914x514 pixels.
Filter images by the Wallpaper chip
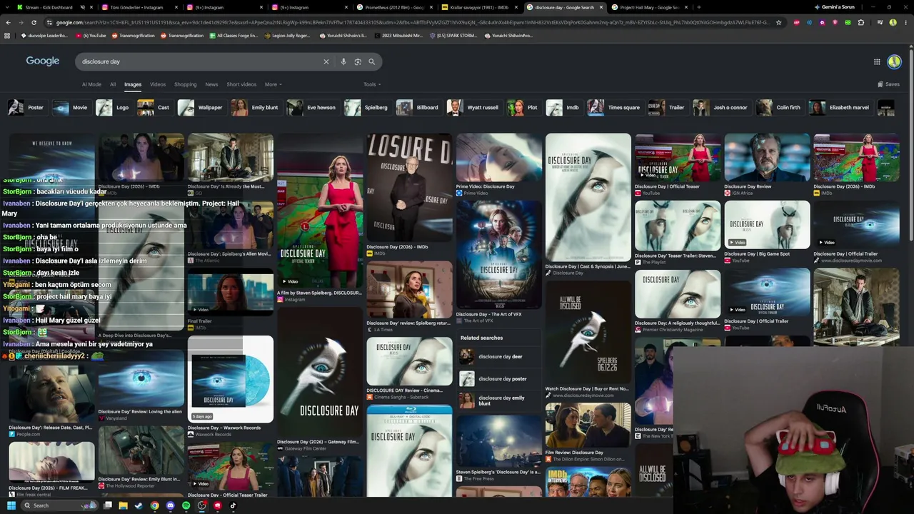tap(202, 108)
